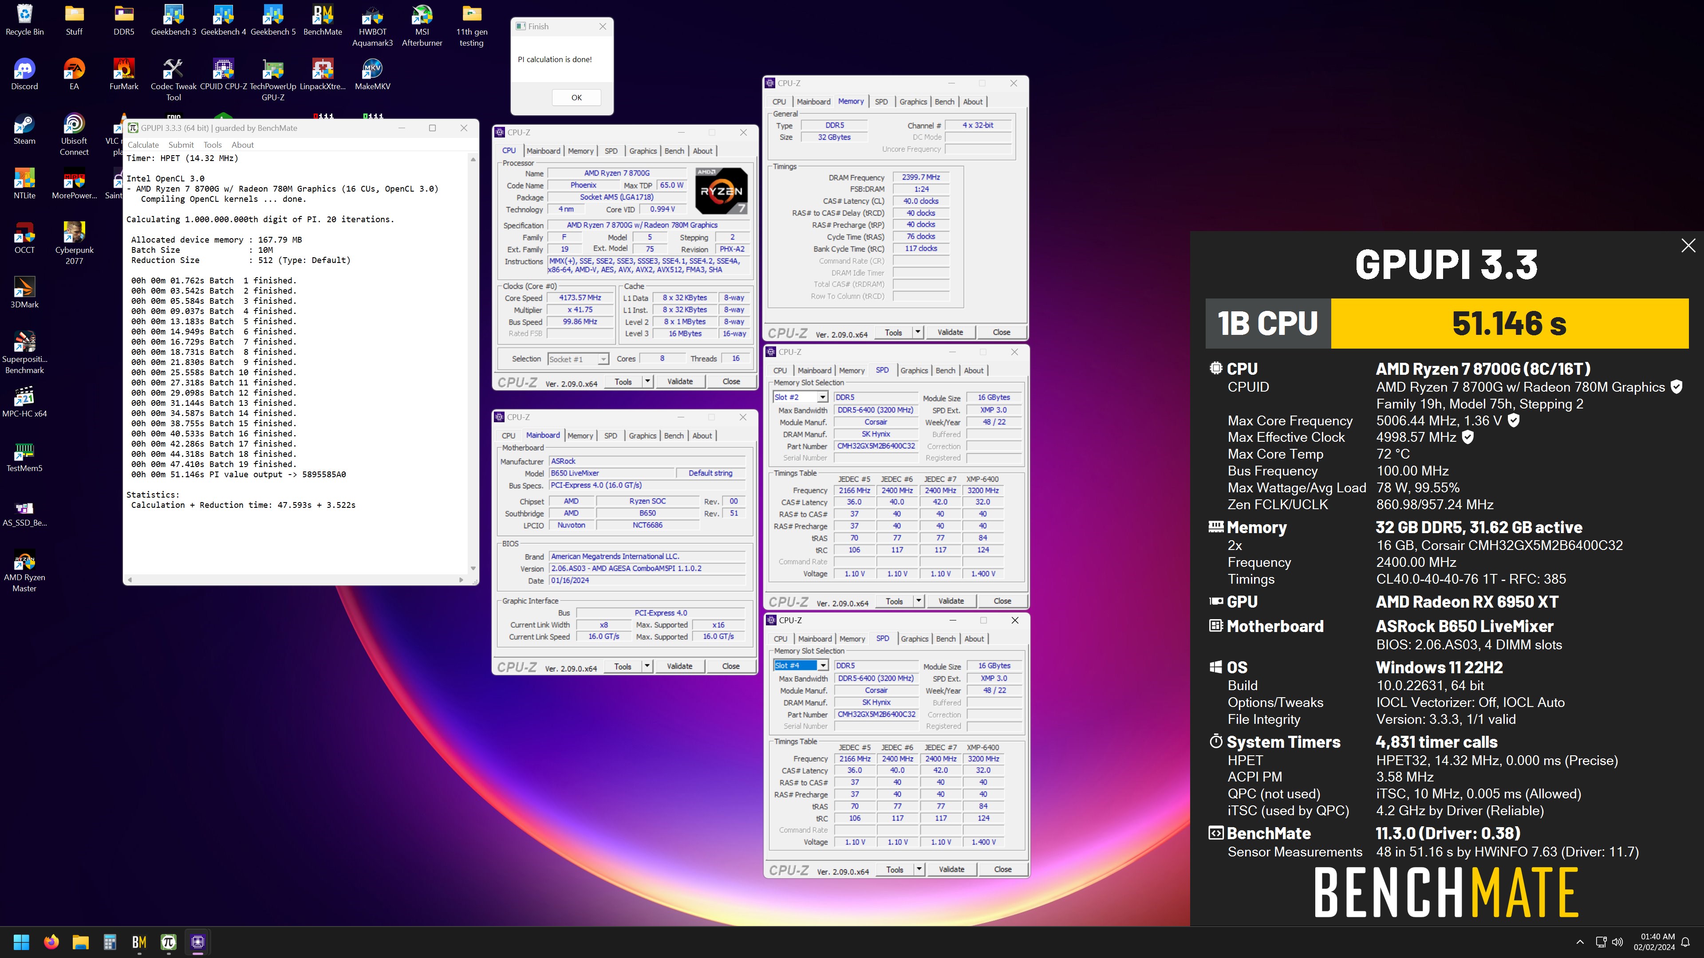1704x958 pixels.
Task: Switch to GPUPI taskbar icon
Action: [x=169, y=942]
